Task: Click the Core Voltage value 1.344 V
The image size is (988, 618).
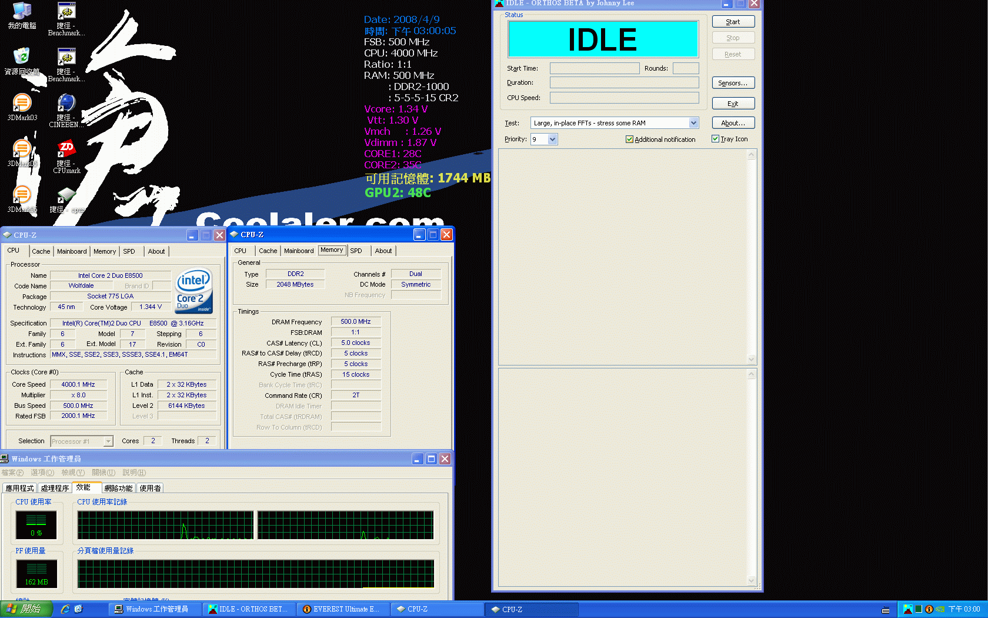Action: pos(151,307)
